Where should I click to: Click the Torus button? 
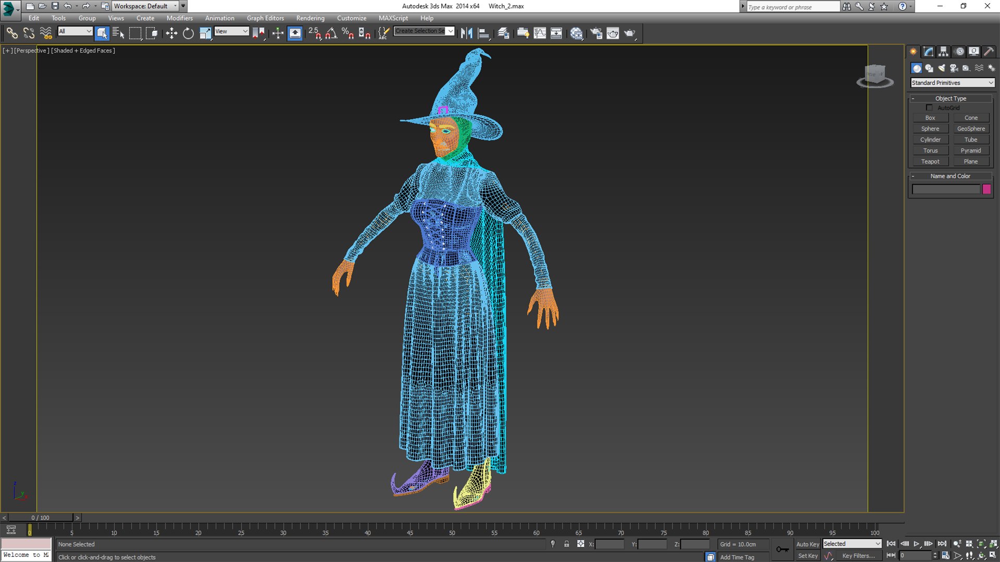(930, 151)
